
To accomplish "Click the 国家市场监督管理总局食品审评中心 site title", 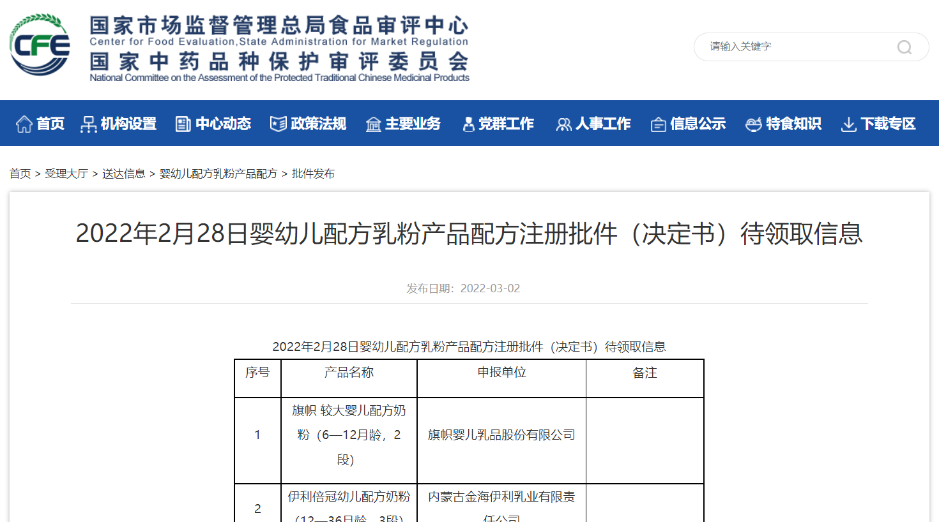I will (x=279, y=26).
